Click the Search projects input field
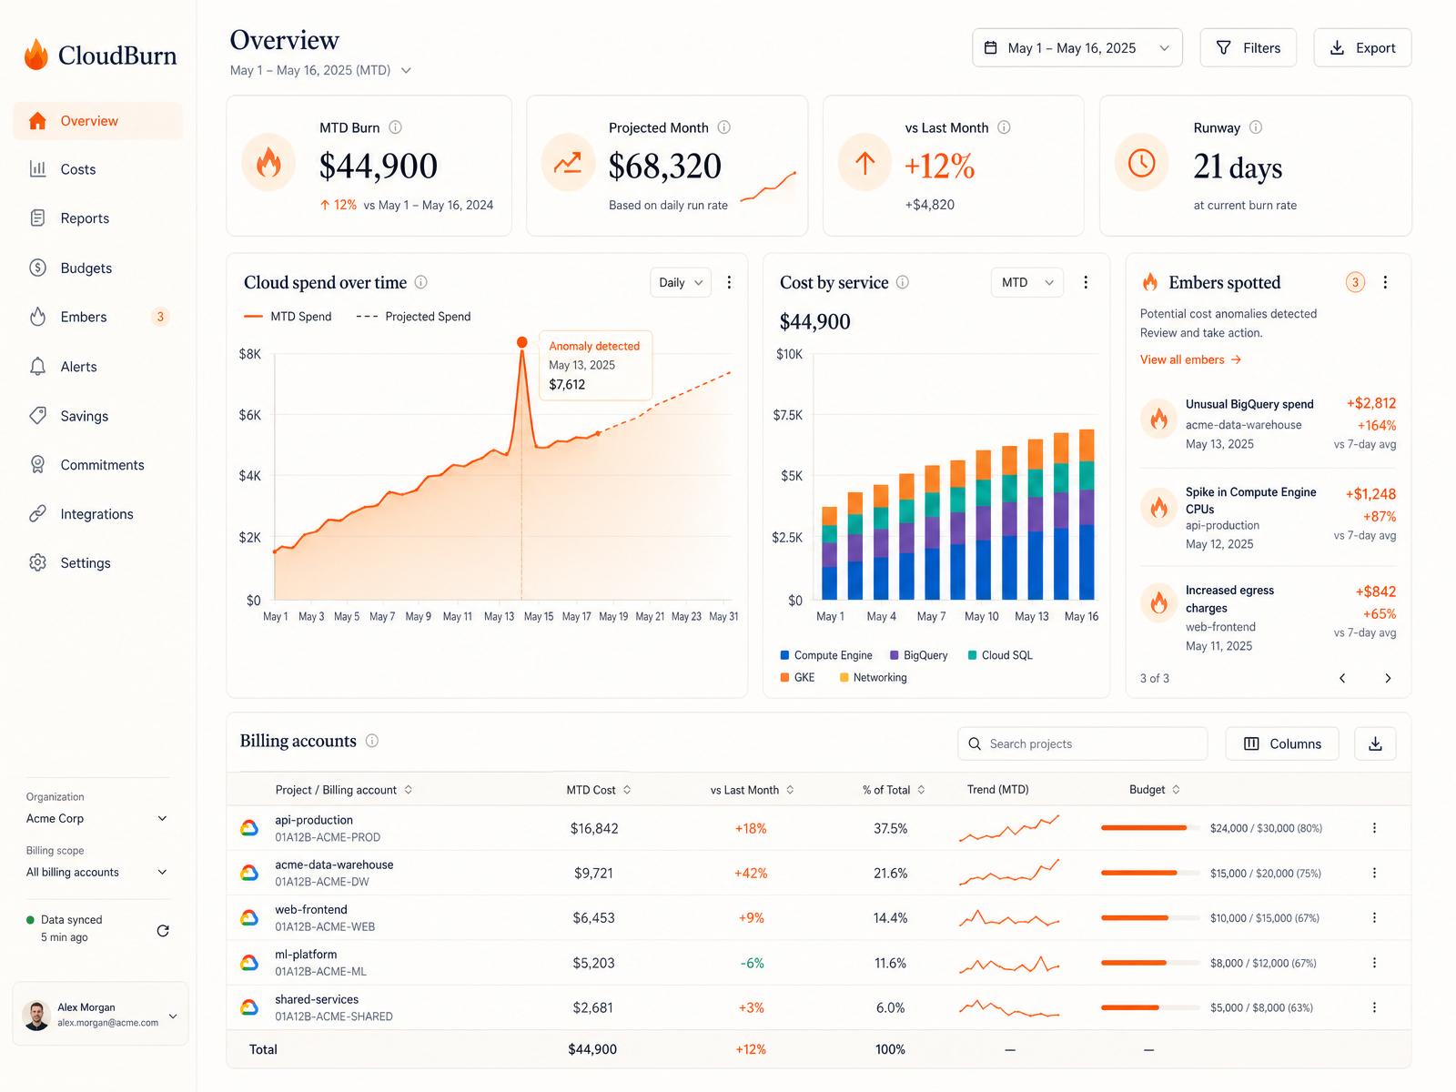Viewport: 1456px width, 1092px height. click(x=1083, y=743)
